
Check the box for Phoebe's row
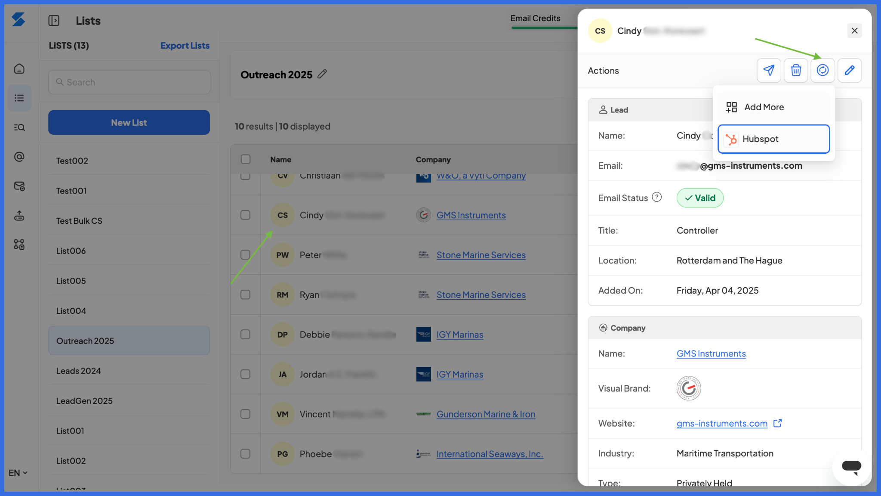tap(245, 454)
